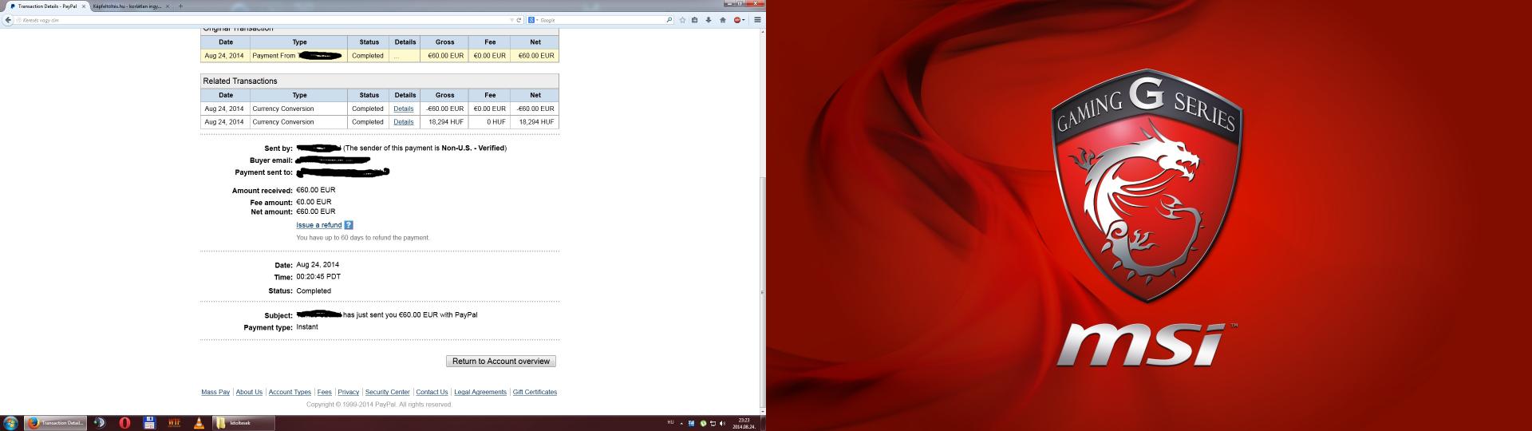Viewport: 1532px width, 431px height.
Task: Open the floppy disk taskbar icon
Action: tap(149, 423)
